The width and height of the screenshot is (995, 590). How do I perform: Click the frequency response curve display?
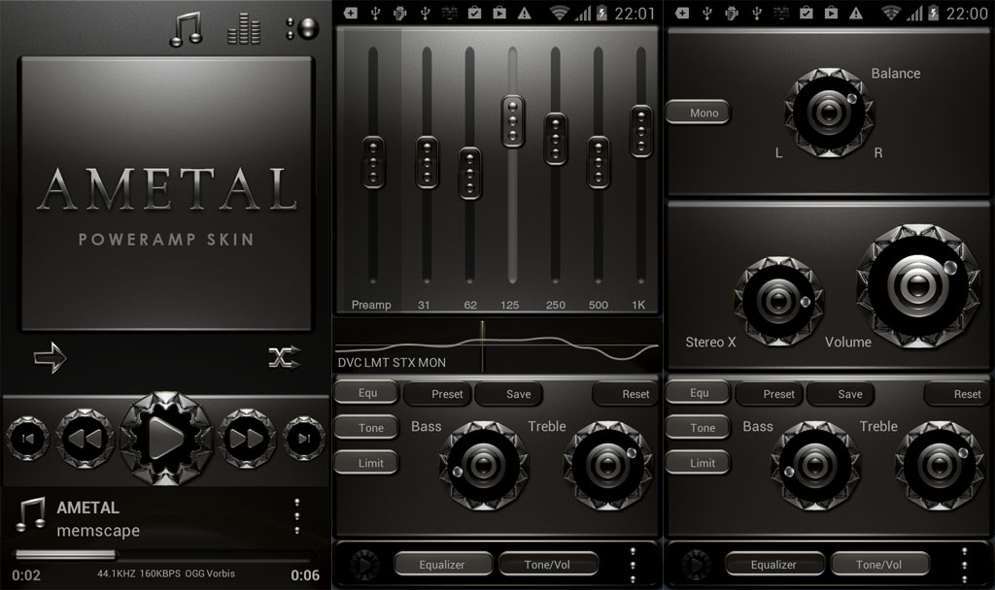click(x=497, y=346)
